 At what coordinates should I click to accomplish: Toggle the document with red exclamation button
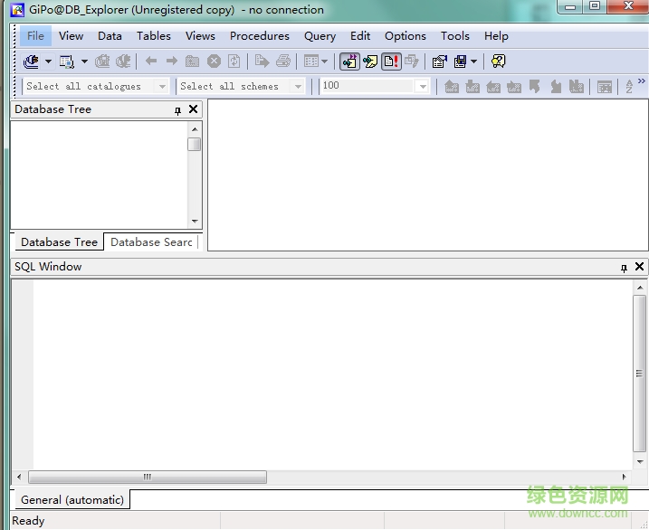tap(391, 62)
